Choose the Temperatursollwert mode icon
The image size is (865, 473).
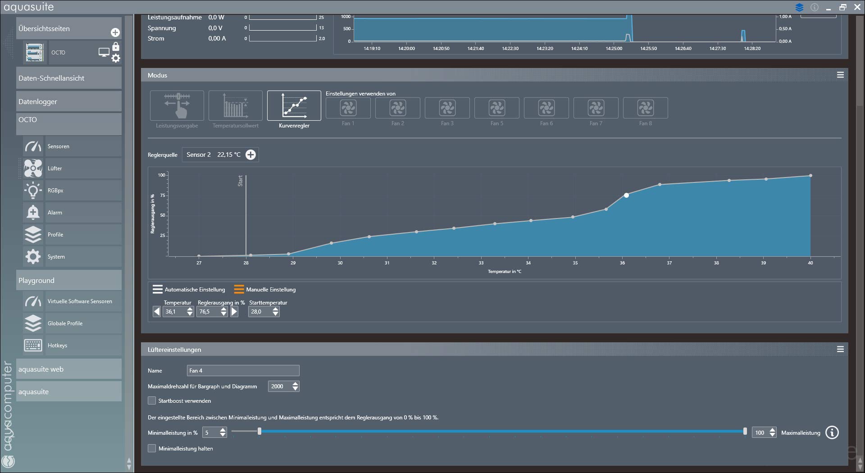pos(235,106)
